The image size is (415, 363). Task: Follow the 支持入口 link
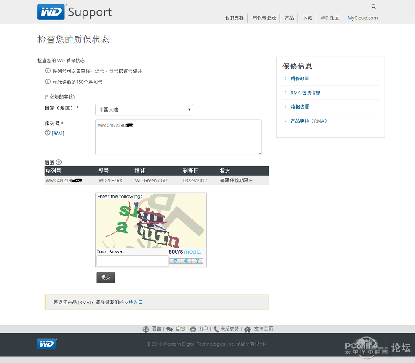[x=133, y=302]
